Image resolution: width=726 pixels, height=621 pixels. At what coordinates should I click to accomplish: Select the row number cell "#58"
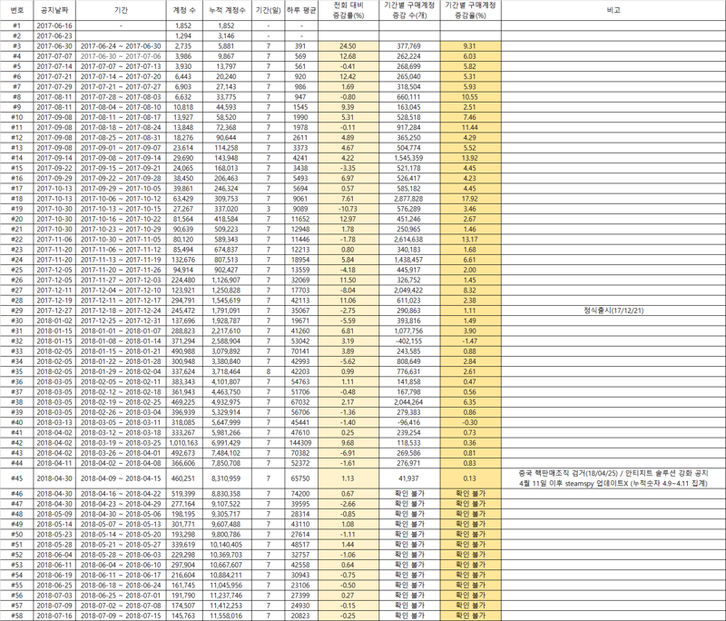pyautogui.click(x=16, y=616)
